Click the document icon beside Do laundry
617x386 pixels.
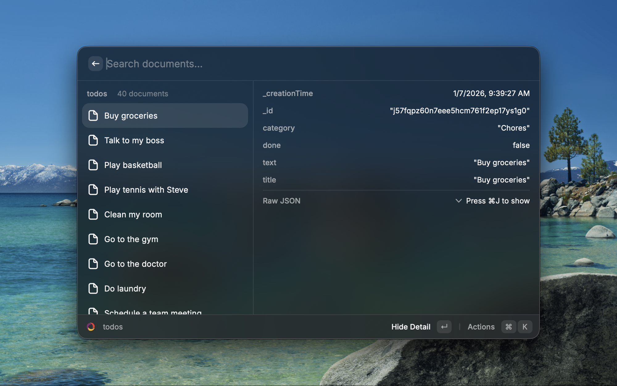pos(93,288)
